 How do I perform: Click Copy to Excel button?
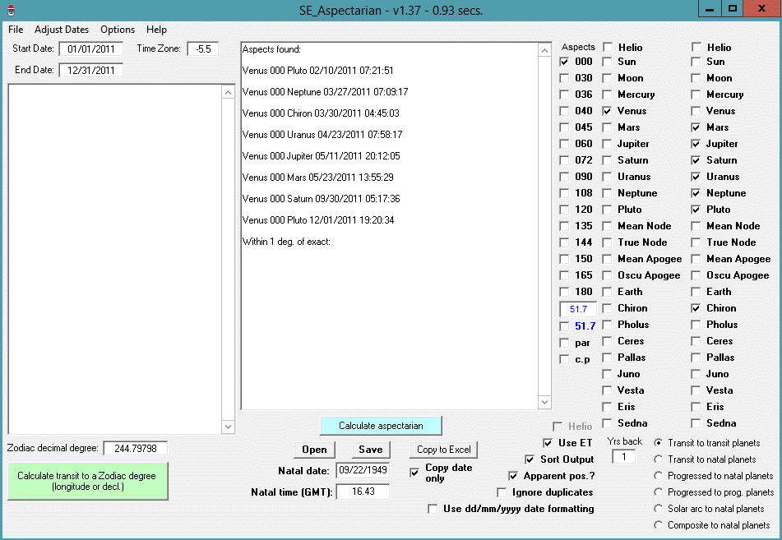pos(444,450)
